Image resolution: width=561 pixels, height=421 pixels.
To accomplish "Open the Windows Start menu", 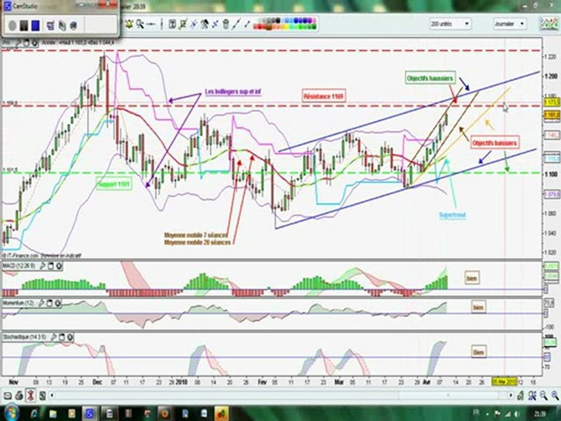I will [x=11, y=413].
